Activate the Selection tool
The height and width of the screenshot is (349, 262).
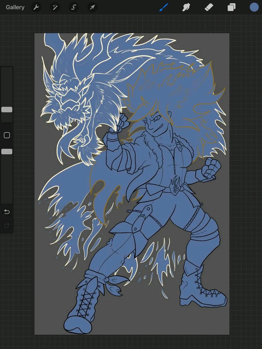click(73, 7)
